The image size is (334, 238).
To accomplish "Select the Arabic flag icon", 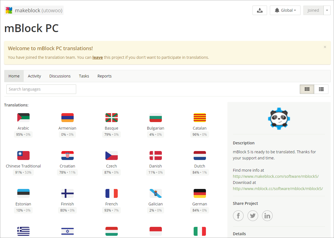I will (x=23, y=118).
